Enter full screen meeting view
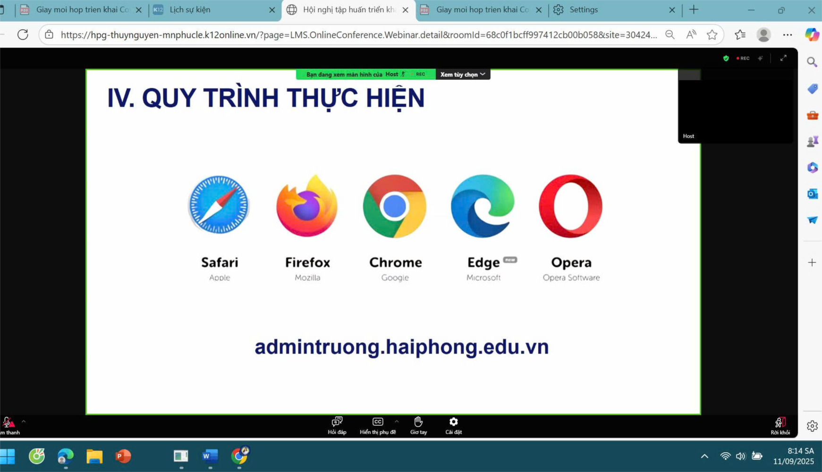Image resolution: width=822 pixels, height=472 pixels. 783,58
